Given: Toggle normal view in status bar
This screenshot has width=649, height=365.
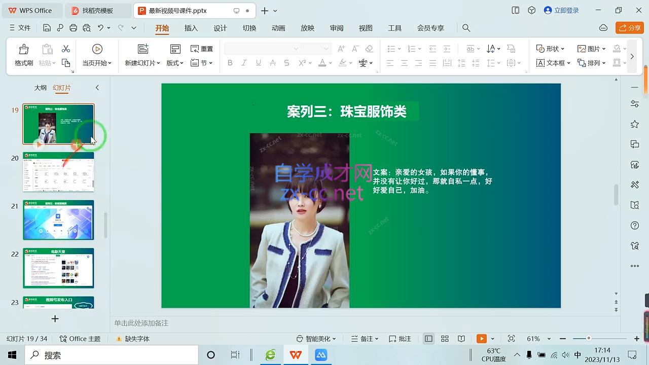Looking at the screenshot, I should pos(428,339).
